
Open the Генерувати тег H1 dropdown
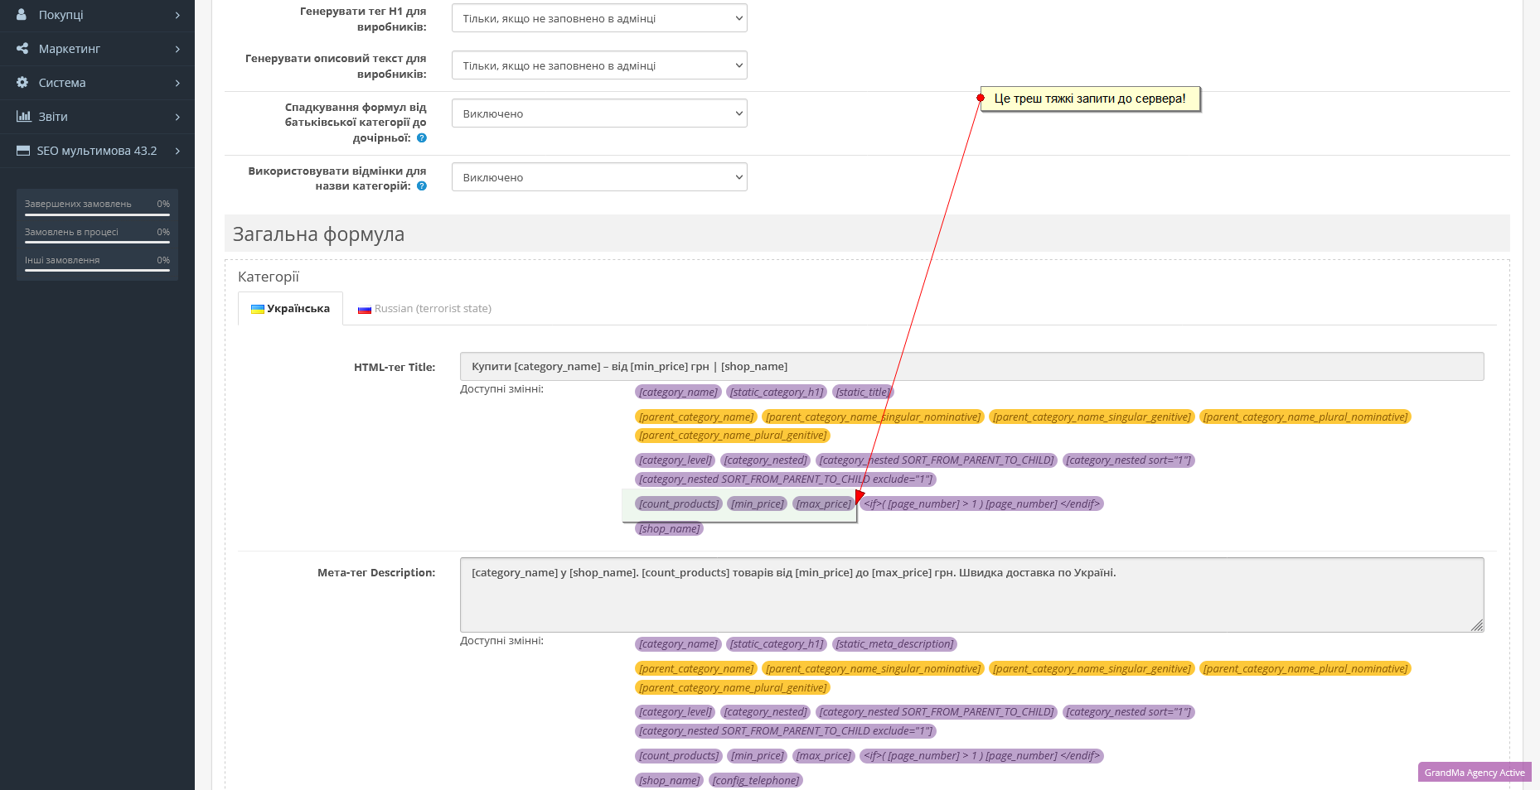tap(598, 18)
